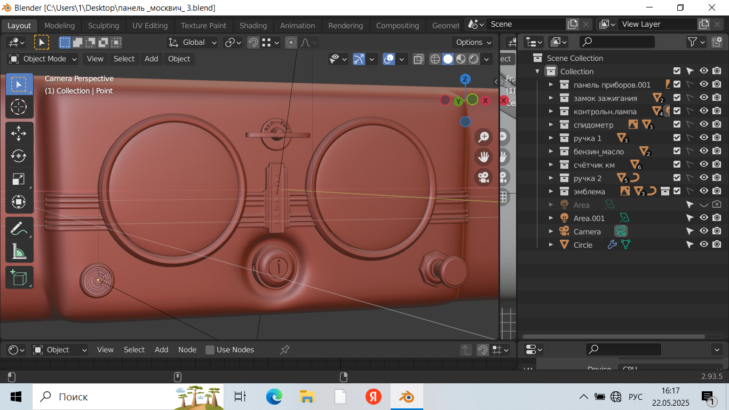Viewport: 729px width, 410px height.
Task: Expand the замок зажигания collection
Action: [551, 98]
